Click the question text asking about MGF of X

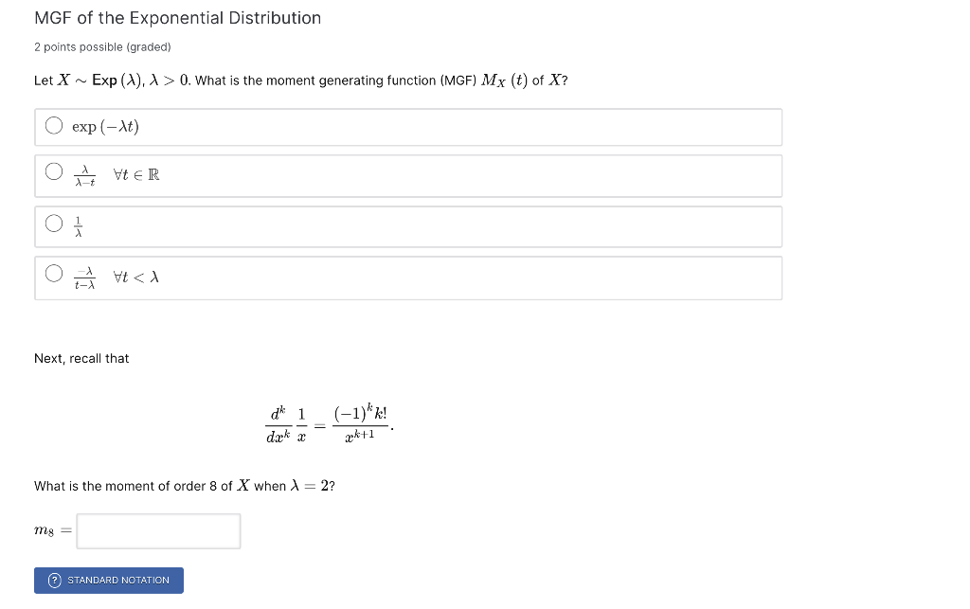click(299, 80)
